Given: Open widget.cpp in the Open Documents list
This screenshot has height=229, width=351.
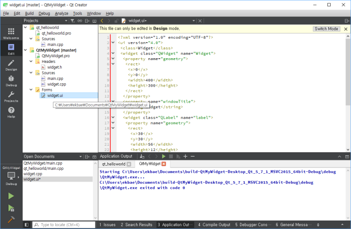Looking at the screenshot, I should tap(33, 174).
